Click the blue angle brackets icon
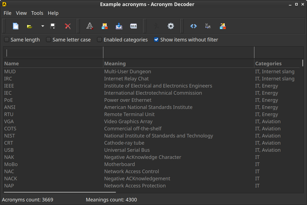 tap(193, 26)
